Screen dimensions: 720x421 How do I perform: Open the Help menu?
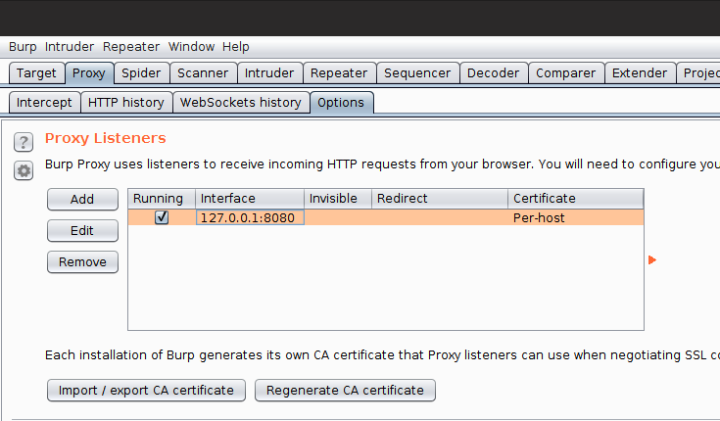point(235,47)
